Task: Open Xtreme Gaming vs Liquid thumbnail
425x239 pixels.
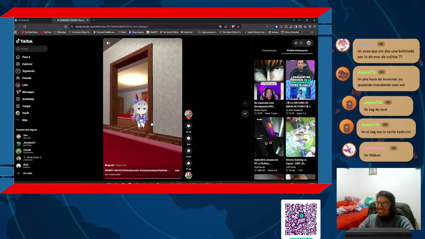Action: pyautogui.click(x=300, y=137)
